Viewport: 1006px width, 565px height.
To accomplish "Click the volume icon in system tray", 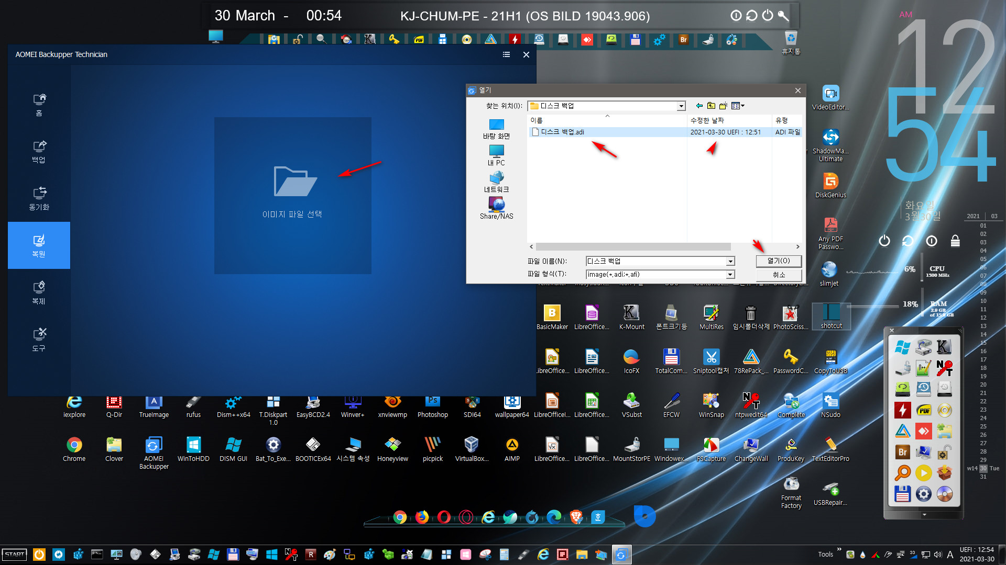I will (x=937, y=555).
